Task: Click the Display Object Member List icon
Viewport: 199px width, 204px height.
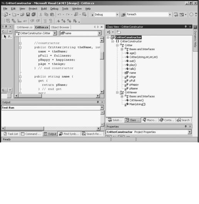Action: [x=8, y=21]
